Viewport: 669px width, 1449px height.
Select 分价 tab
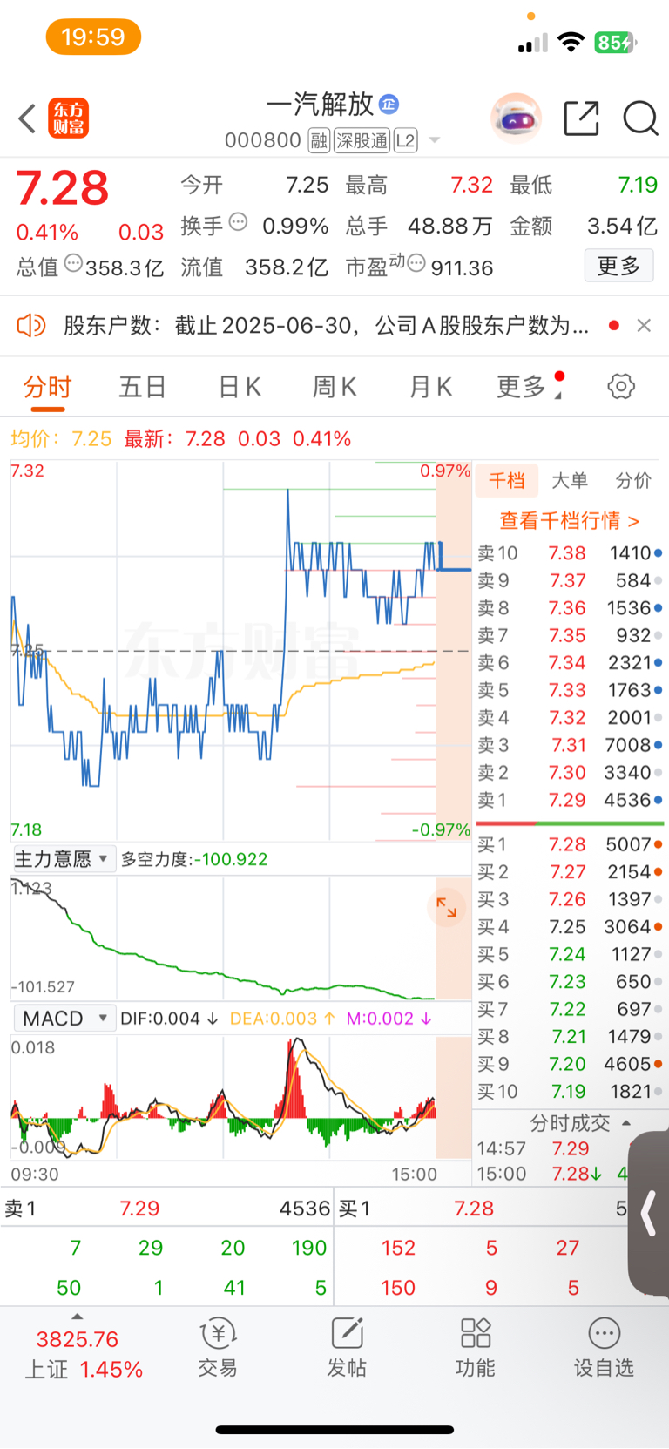633,480
